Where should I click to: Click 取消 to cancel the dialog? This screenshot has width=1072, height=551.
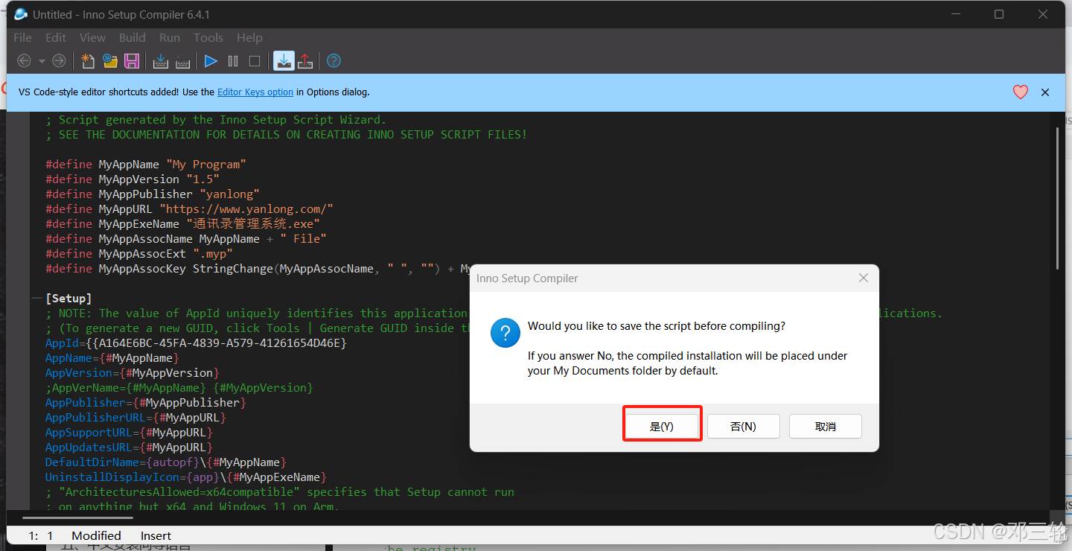click(x=826, y=426)
